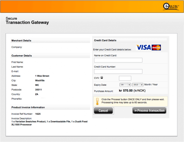Click the Customer Details section header
This screenshot has width=184, height=142.
click(22, 56)
